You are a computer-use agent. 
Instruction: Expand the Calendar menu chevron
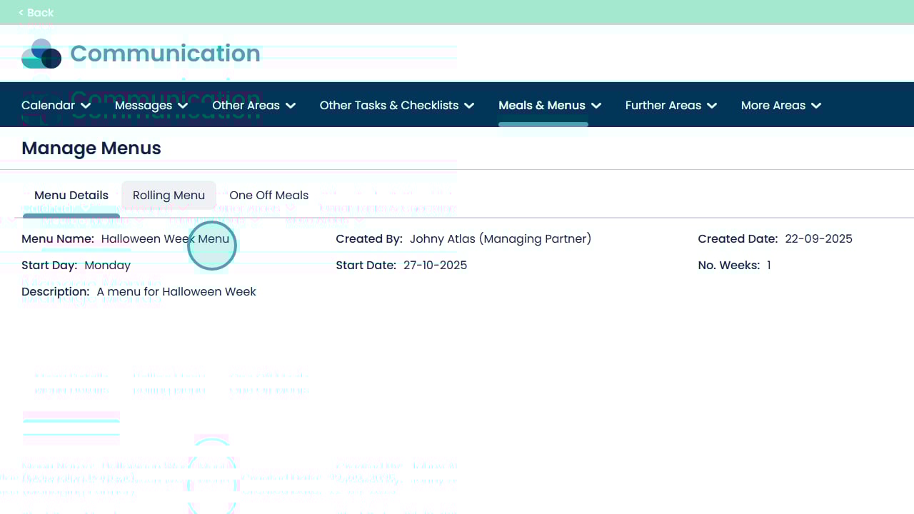(86, 106)
